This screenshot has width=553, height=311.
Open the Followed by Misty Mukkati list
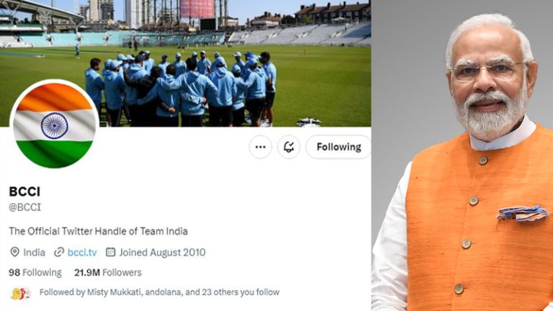pyautogui.click(x=159, y=292)
